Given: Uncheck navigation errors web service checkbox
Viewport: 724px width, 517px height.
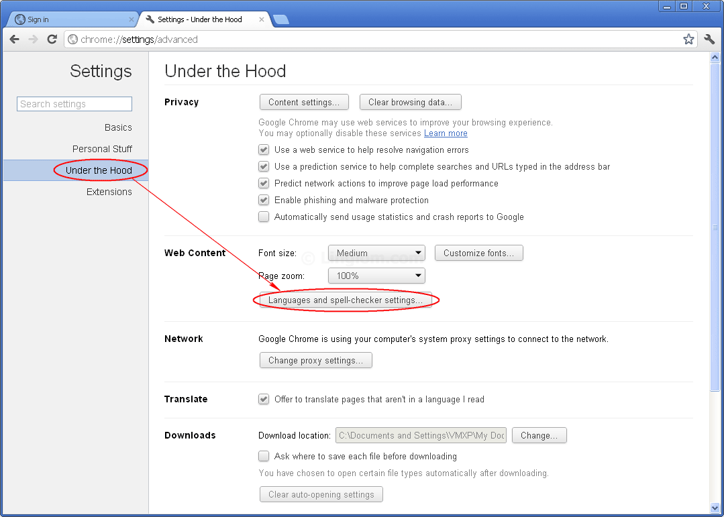Looking at the screenshot, I should [x=264, y=150].
